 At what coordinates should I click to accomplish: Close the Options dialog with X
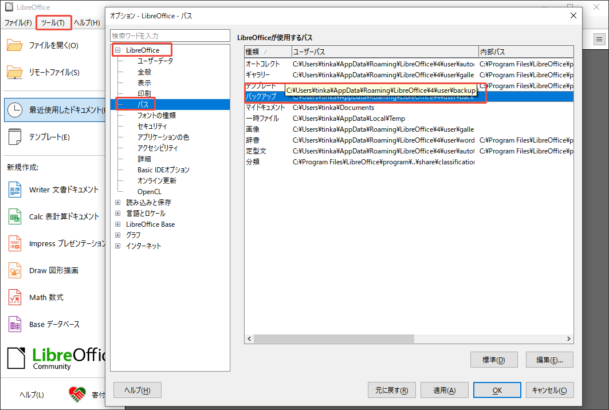(573, 15)
